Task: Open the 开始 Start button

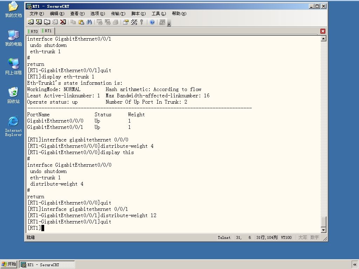Action: click(x=9, y=264)
